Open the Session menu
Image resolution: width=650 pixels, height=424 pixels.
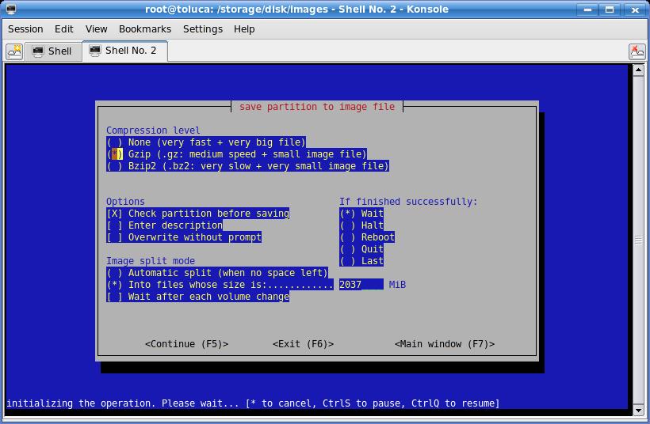pyautogui.click(x=25, y=28)
